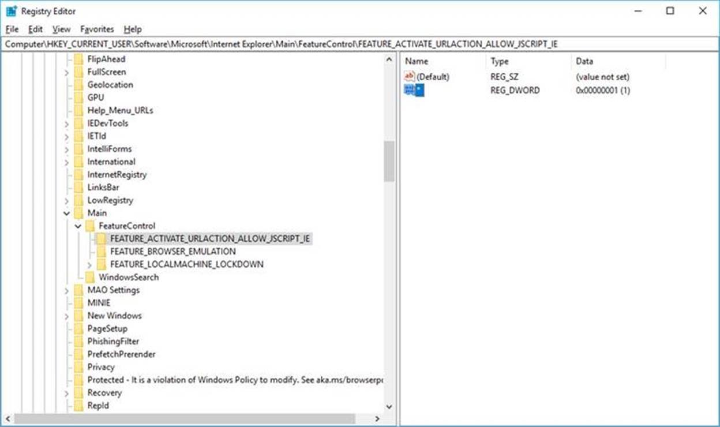Select the MAO Settings folder icon
720x427 pixels.
coord(78,290)
